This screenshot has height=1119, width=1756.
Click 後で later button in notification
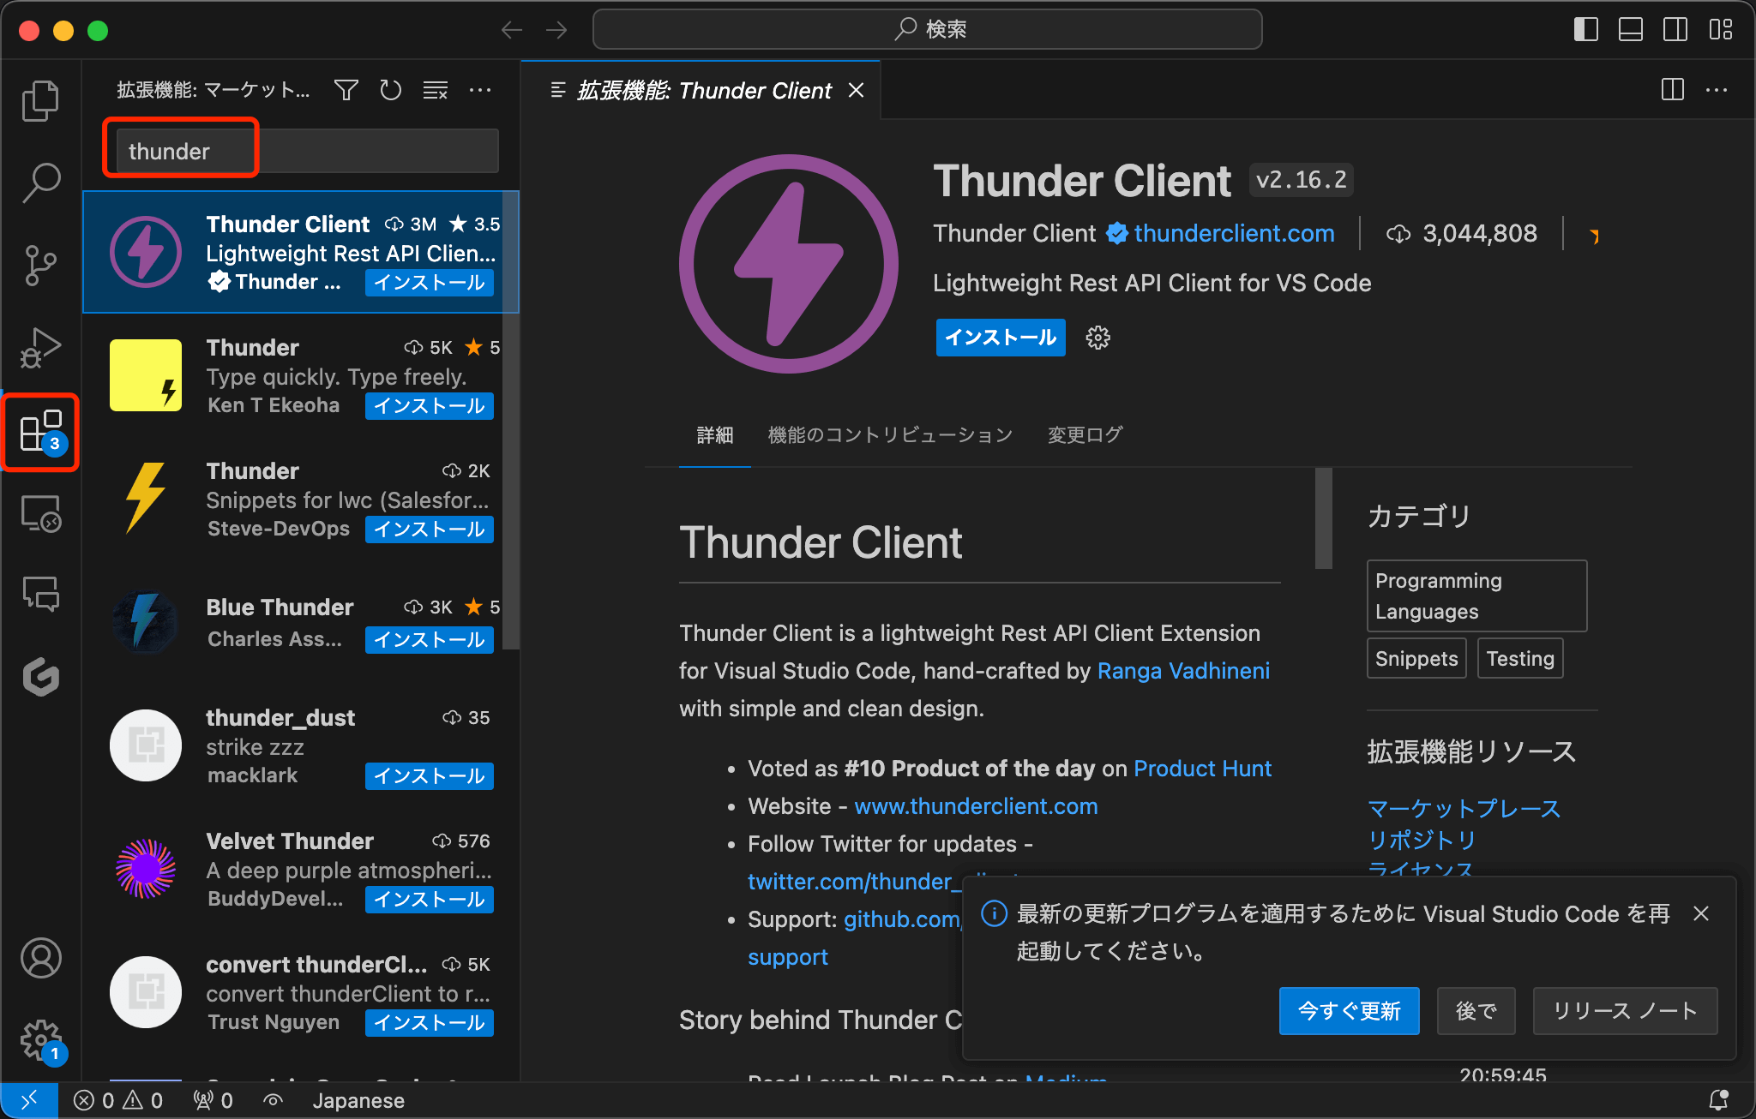[x=1476, y=1011]
